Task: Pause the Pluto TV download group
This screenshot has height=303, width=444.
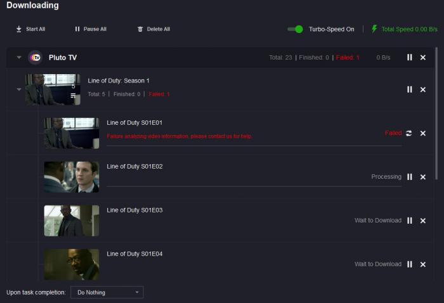Action: click(x=410, y=58)
